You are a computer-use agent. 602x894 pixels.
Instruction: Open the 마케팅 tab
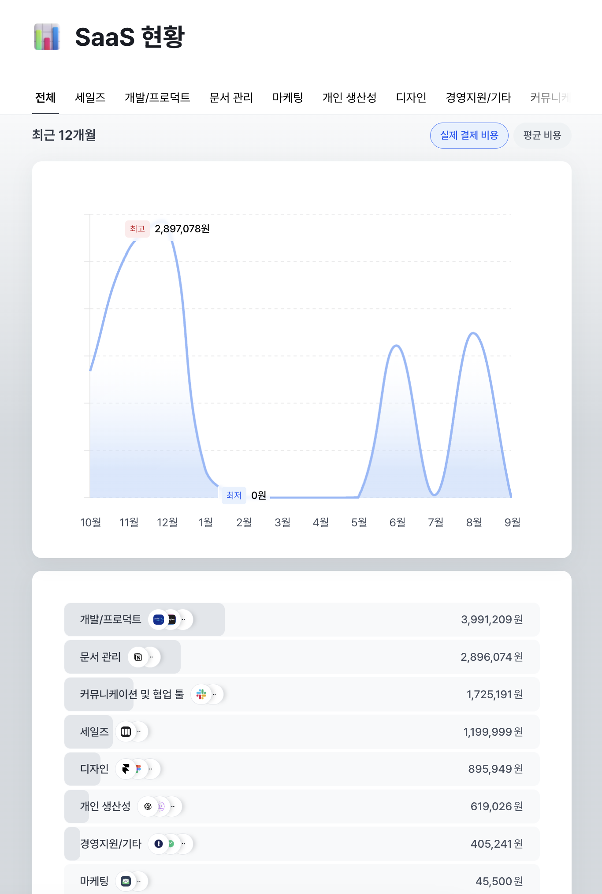tap(287, 97)
